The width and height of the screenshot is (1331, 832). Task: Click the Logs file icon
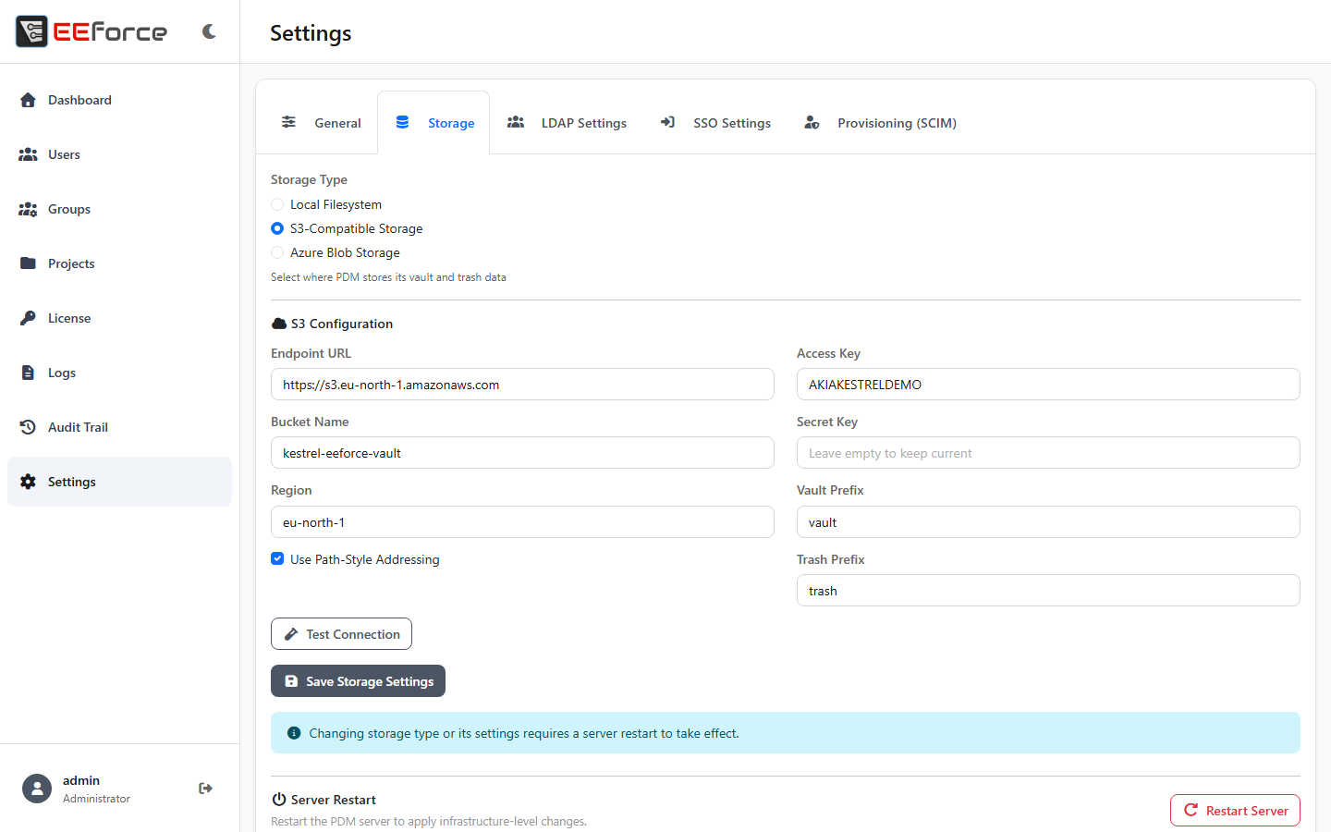click(x=28, y=373)
